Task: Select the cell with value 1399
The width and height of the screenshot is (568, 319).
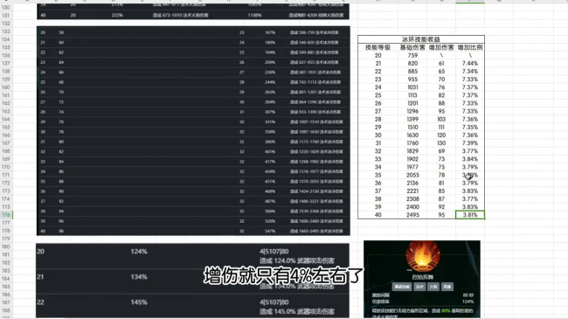Action: pyautogui.click(x=412, y=119)
